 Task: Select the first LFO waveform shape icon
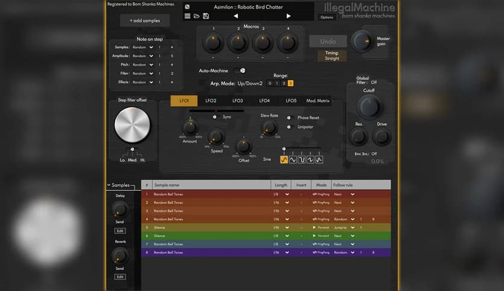(x=284, y=159)
